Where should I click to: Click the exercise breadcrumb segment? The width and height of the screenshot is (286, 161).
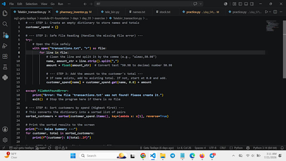coord(100,18)
